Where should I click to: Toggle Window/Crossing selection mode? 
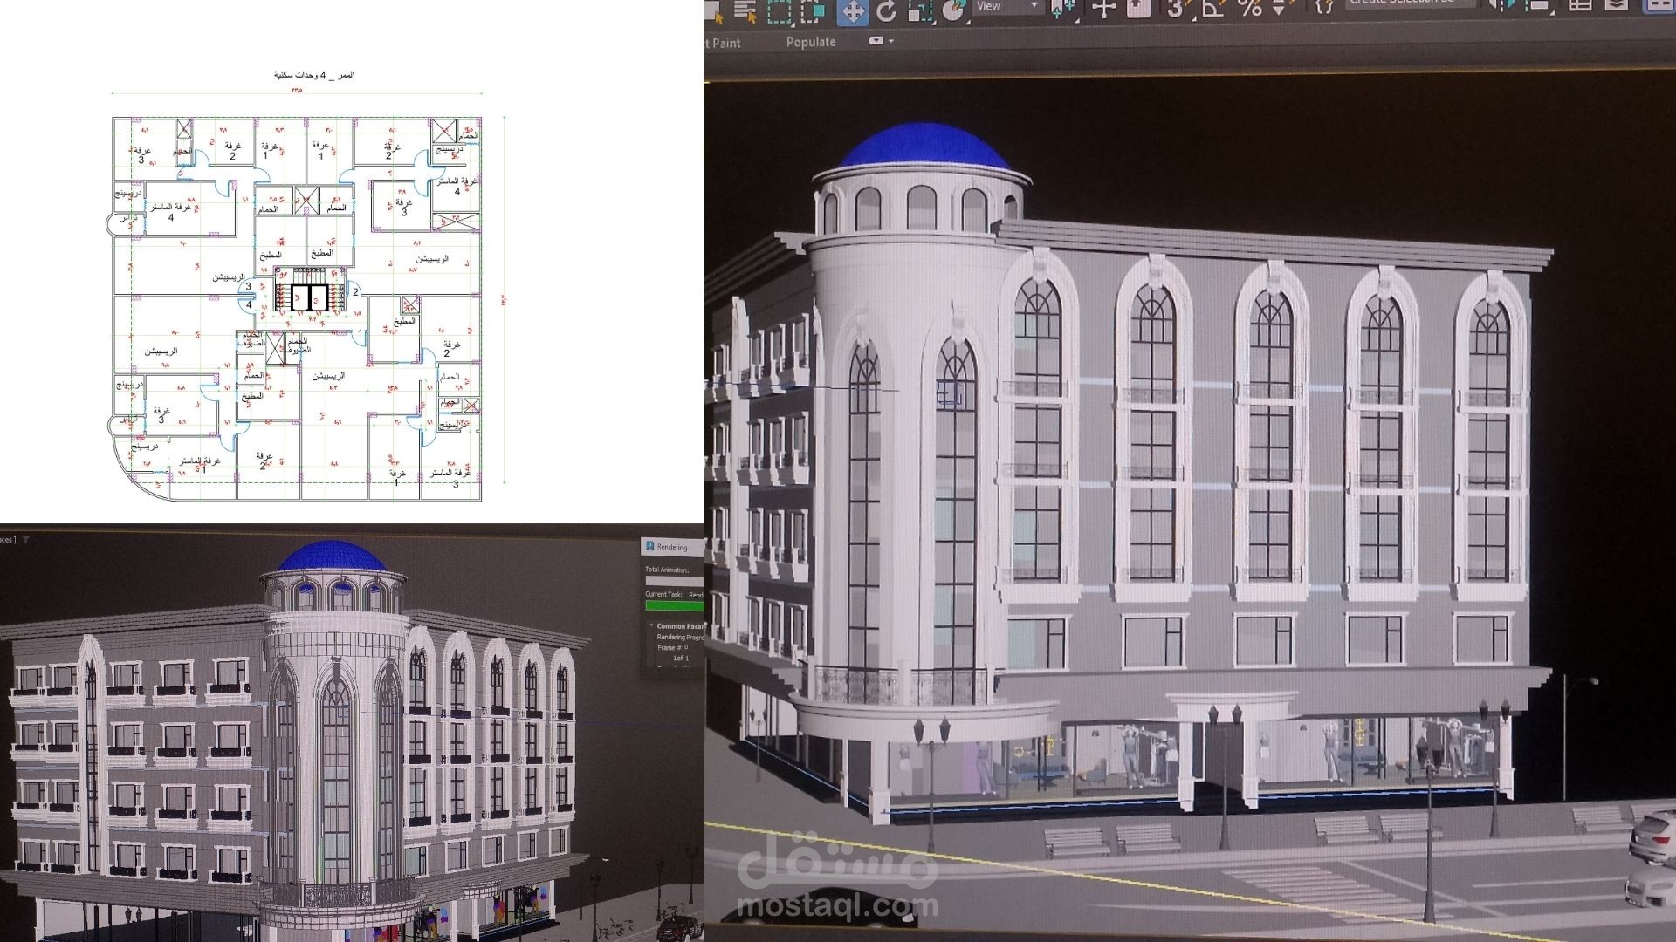tap(814, 10)
